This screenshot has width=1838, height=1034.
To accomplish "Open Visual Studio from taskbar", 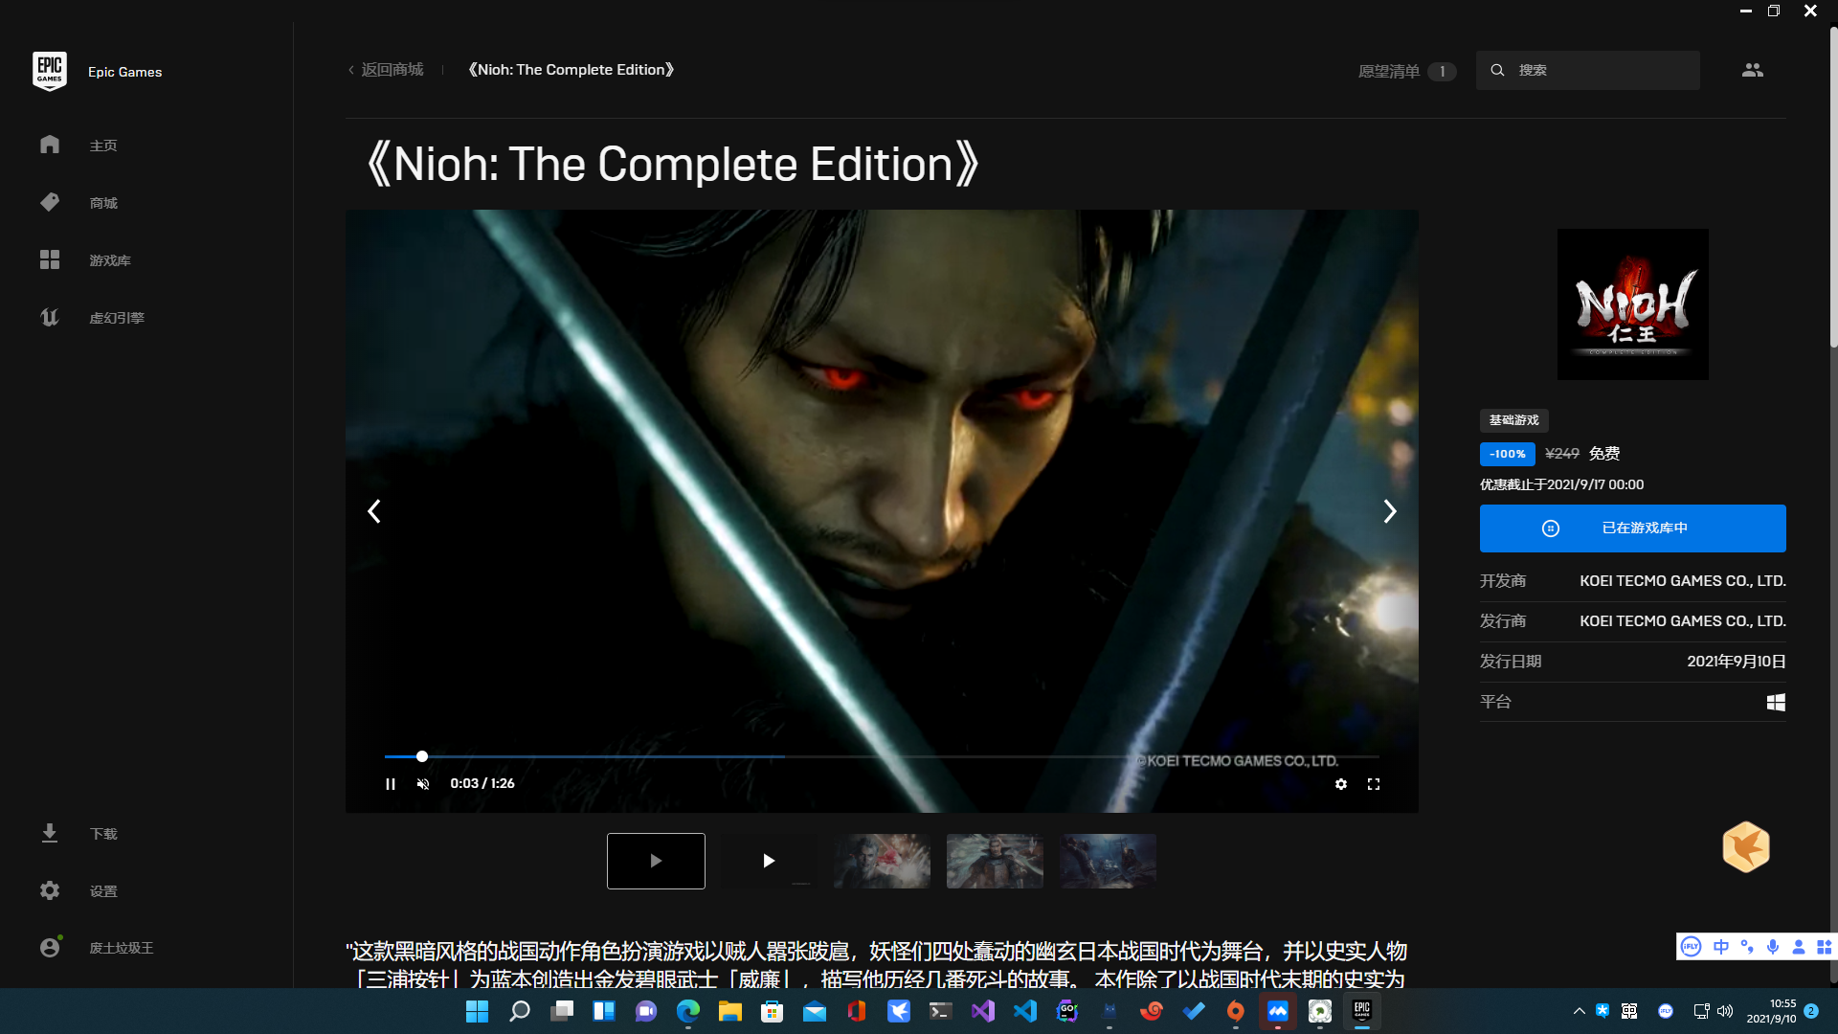I will click(x=982, y=1011).
